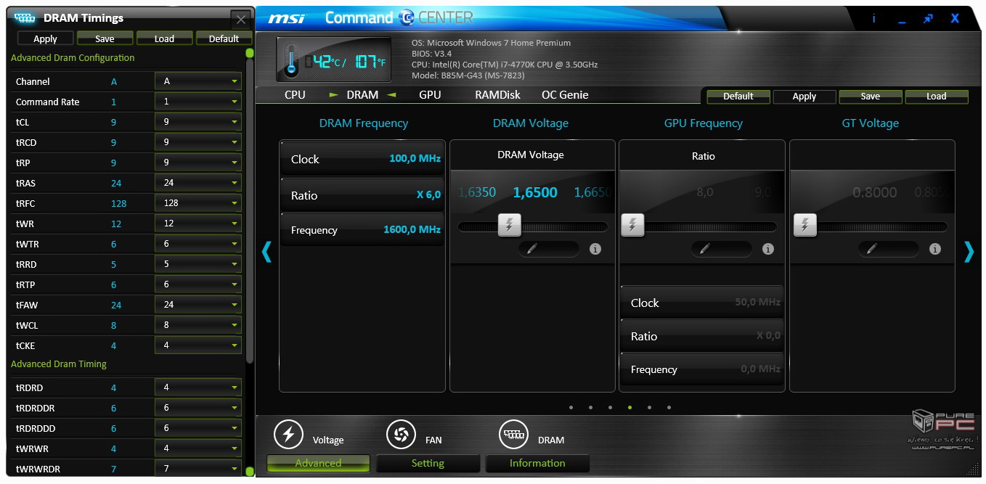This screenshot has width=986, height=484.
Task: Switch to the CPU tab
Action: [x=295, y=95]
